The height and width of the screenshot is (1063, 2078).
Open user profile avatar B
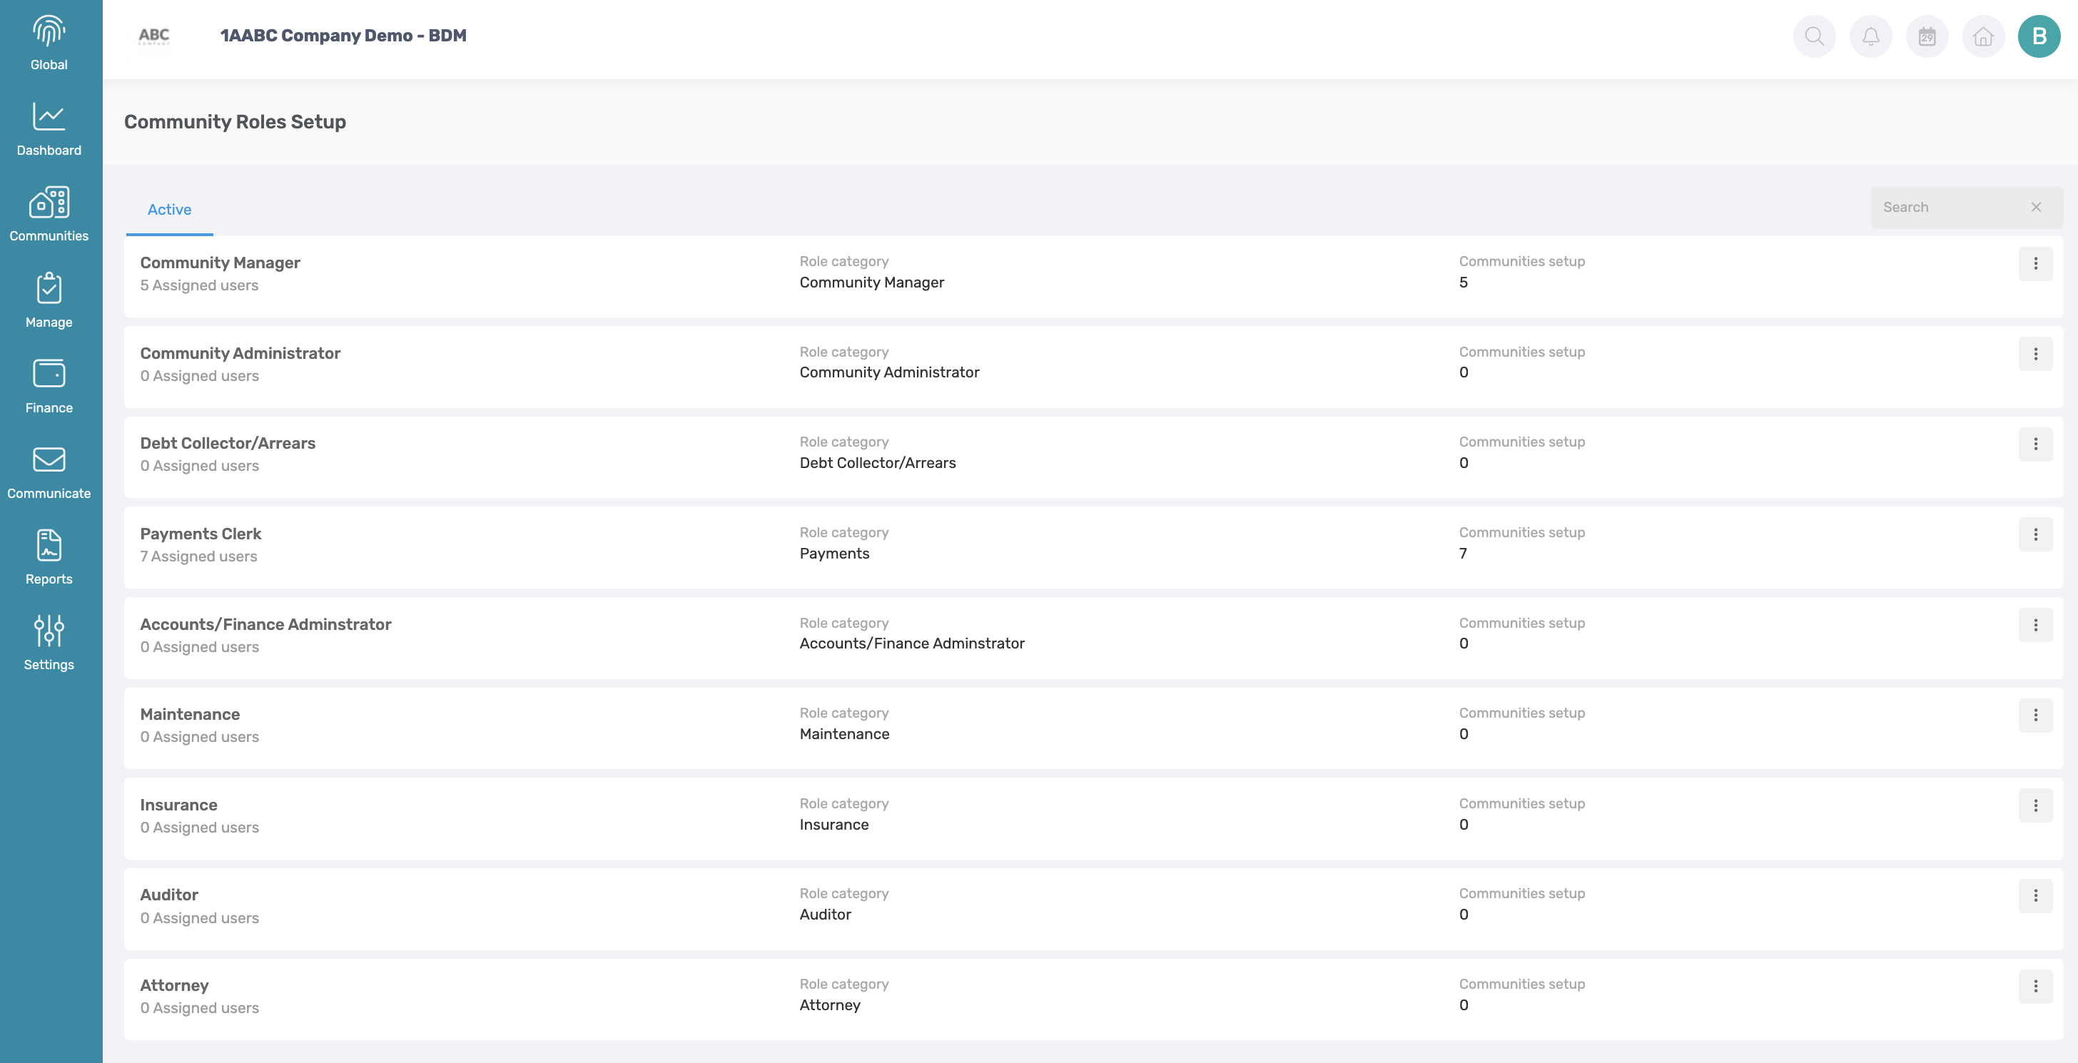point(2039,36)
